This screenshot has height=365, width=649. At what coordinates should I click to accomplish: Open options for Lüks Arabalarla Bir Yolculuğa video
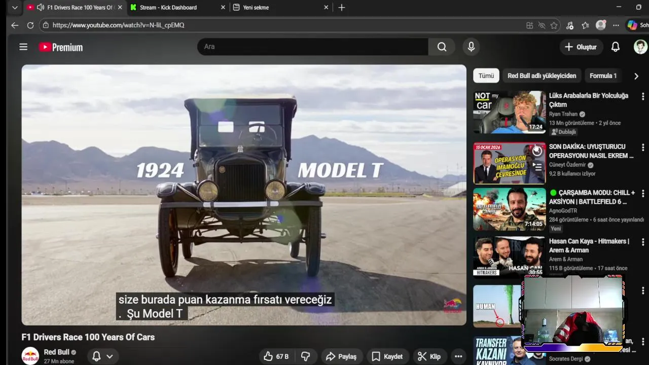(643, 96)
